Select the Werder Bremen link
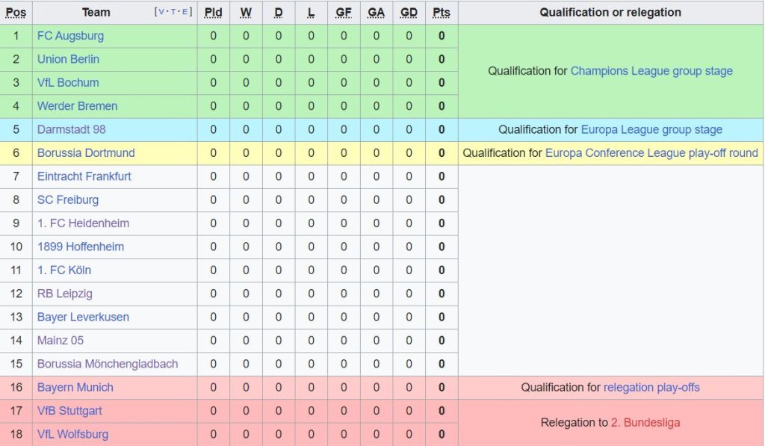The image size is (765, 446). (77, 106)
